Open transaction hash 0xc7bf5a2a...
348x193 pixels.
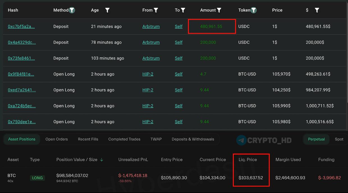[21, 27]
